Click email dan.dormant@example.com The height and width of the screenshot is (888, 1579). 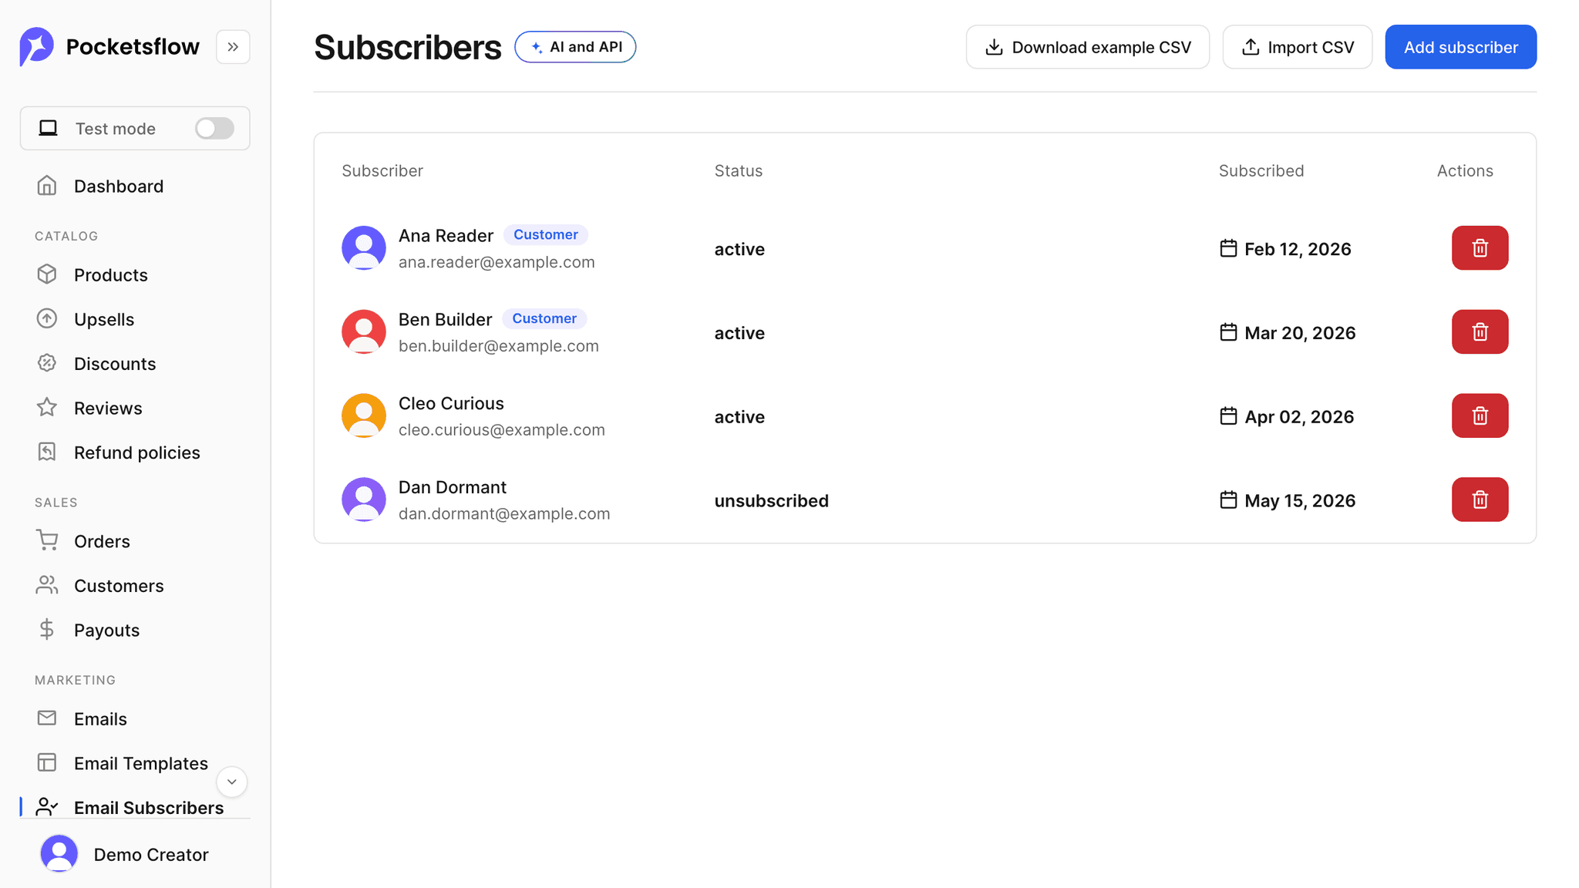[504, 513]
